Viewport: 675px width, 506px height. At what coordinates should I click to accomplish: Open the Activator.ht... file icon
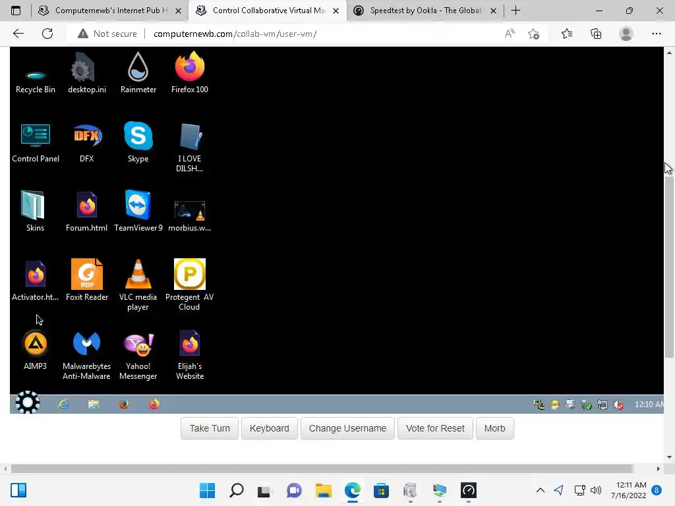[x=36, y=281]
